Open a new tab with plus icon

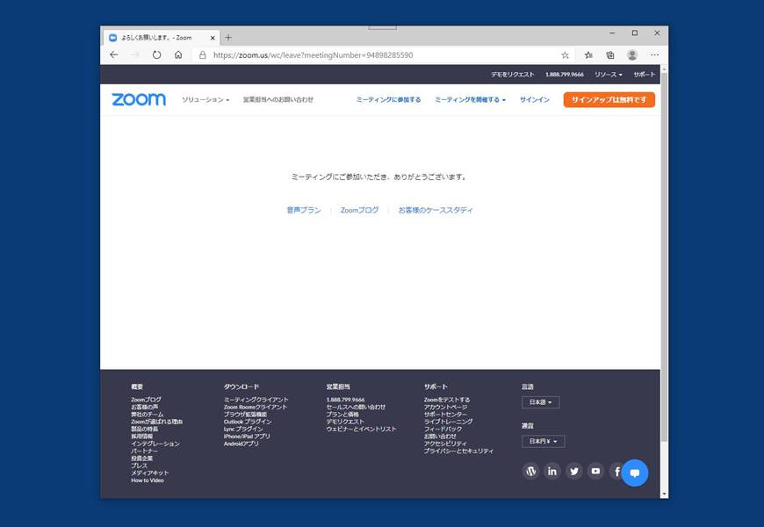(228, 38)
